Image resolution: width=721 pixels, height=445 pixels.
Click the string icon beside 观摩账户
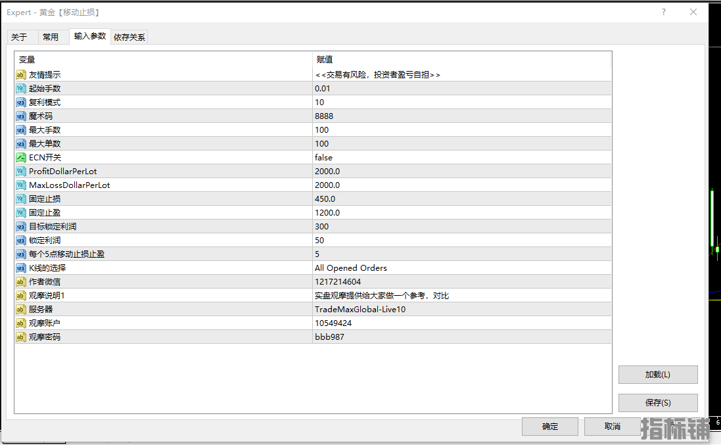pyautogui.click(x=20, y=323)
